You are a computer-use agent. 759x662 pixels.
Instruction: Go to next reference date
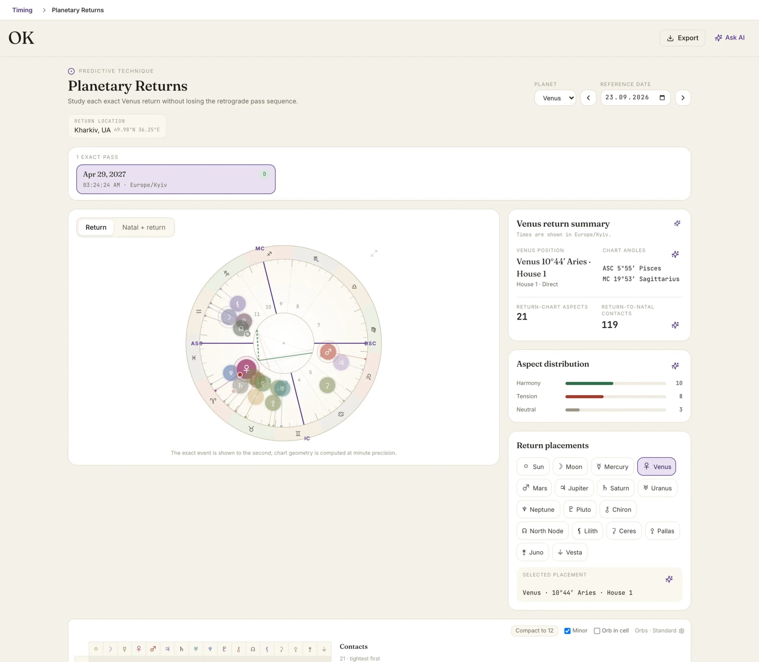click(683, 98)
